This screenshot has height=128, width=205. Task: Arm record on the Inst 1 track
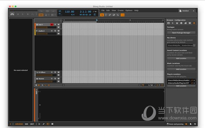52,25
